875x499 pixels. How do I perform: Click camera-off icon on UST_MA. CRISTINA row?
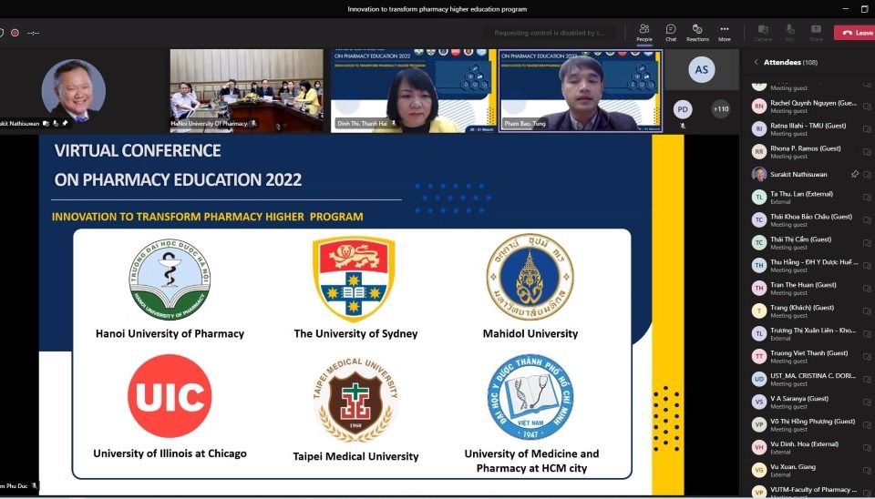[x=867, y=379]
